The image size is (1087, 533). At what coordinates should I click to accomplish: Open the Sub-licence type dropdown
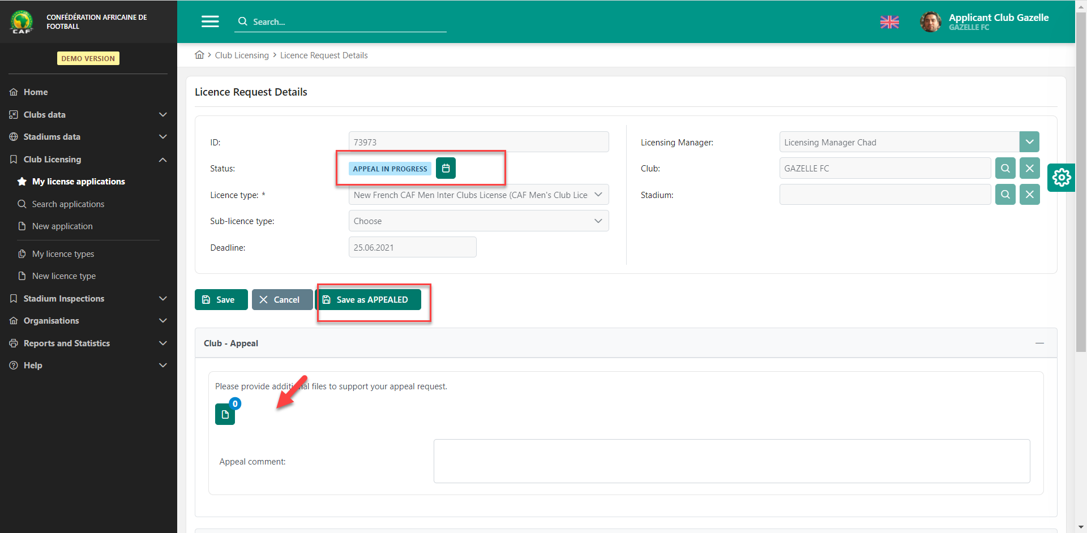click(x=478, y=221)
